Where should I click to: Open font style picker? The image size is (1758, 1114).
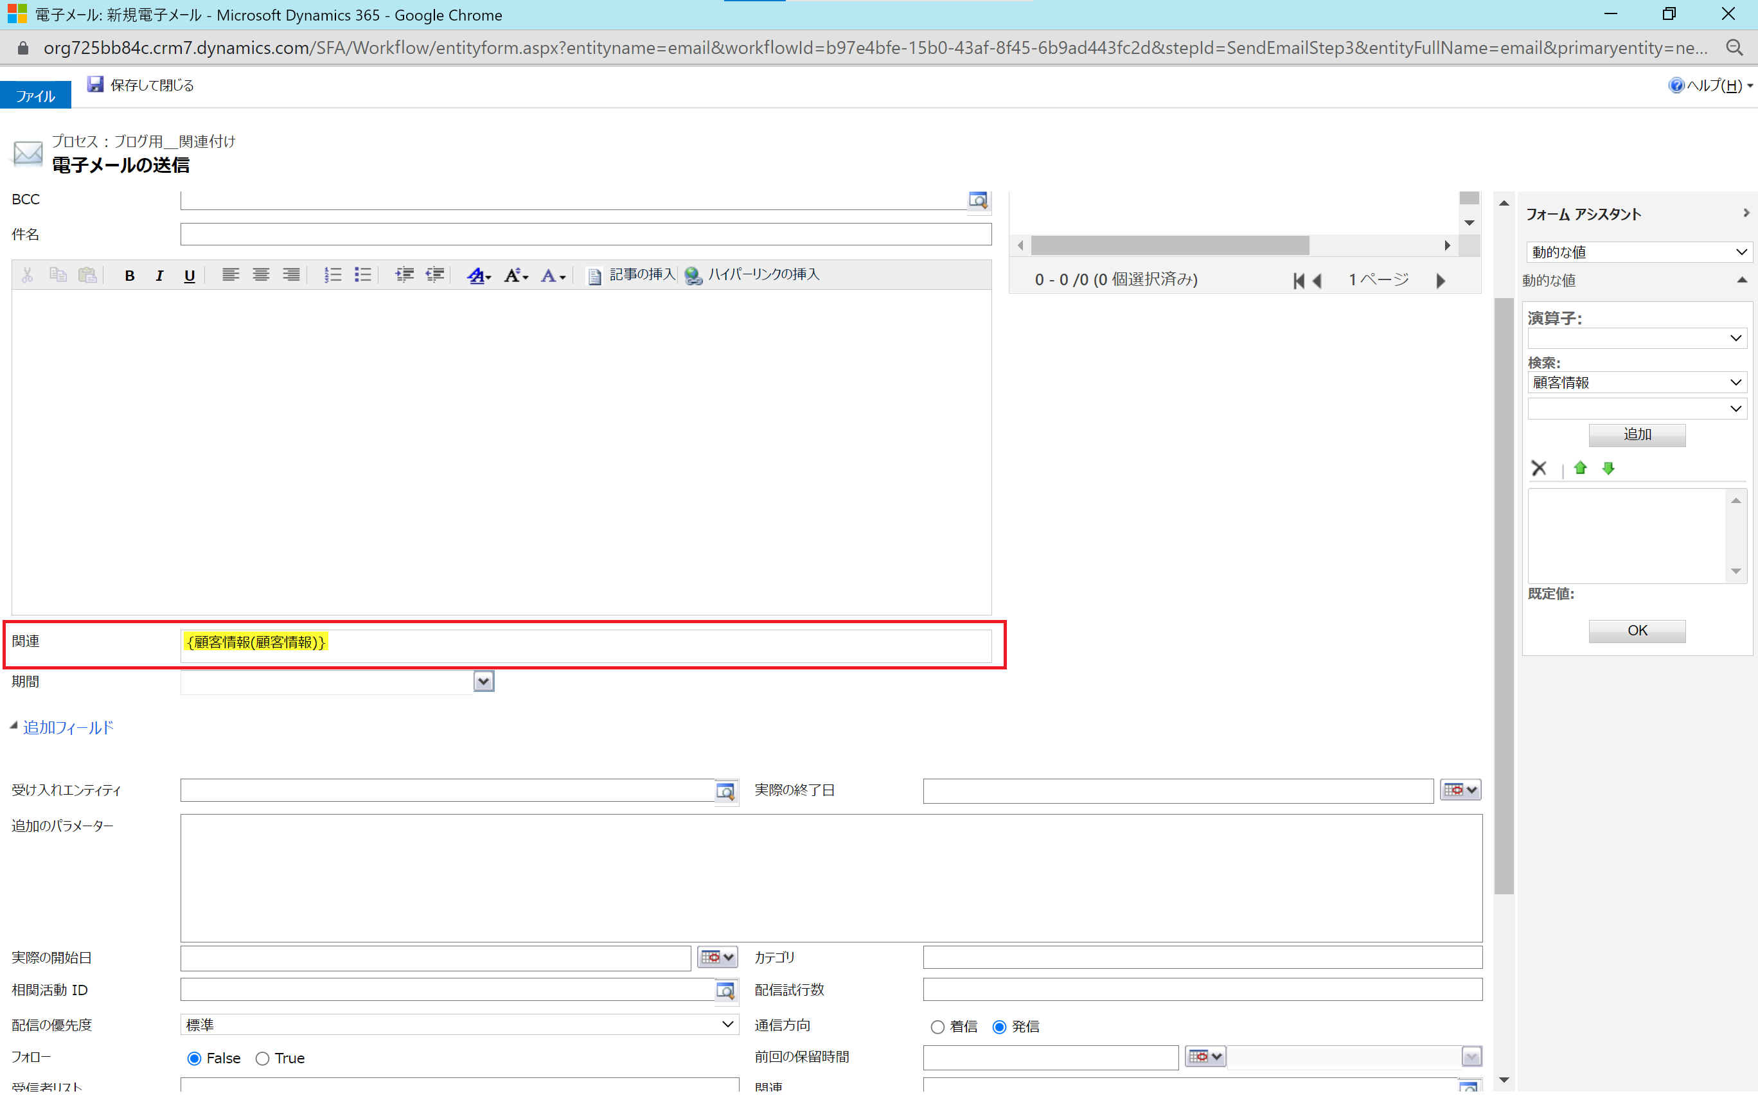(479, 275)
